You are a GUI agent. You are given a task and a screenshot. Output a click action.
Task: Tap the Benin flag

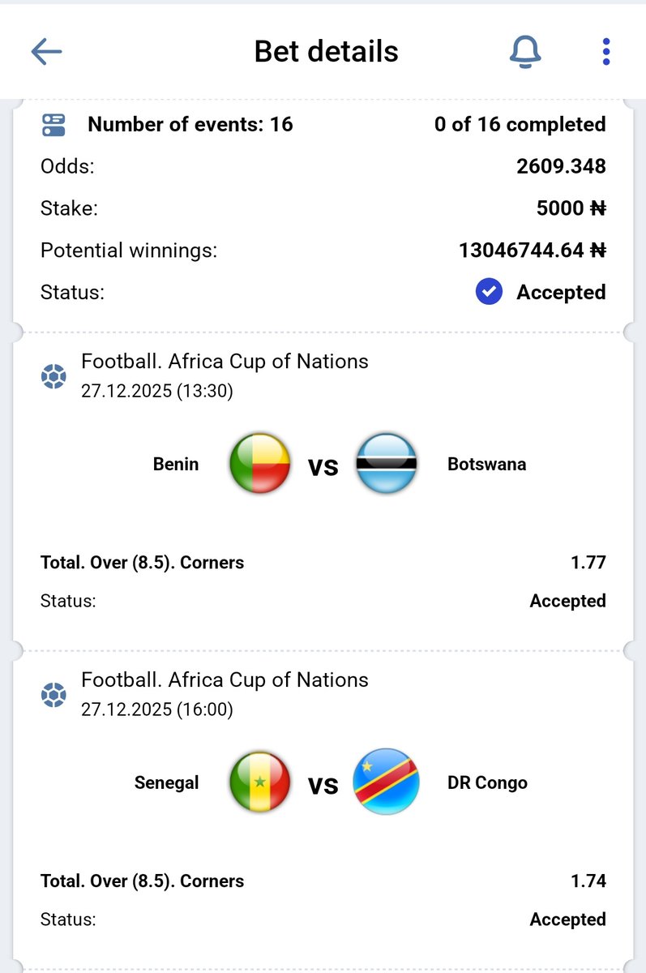pyautogui.click(x=259, y=464)
